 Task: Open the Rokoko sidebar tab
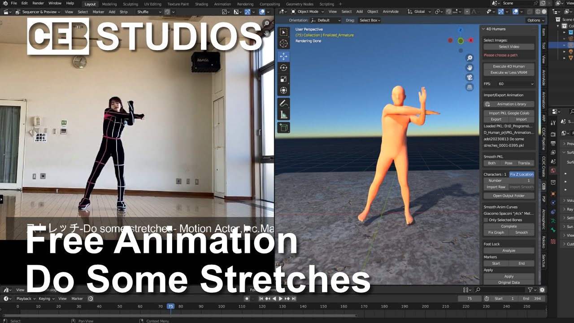click(x=544, y=242)
